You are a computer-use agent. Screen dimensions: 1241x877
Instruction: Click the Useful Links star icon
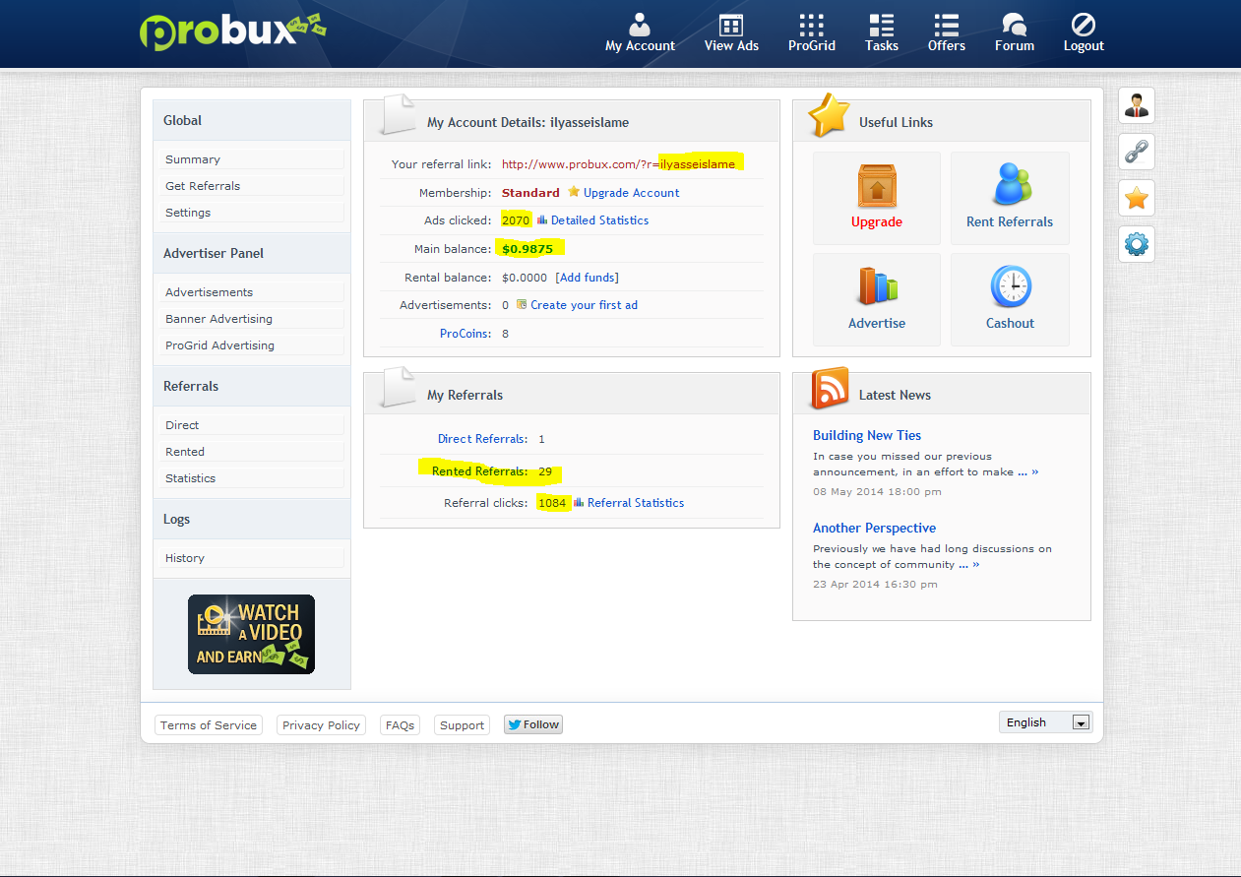pyautogui.click(x=829, y=115)
